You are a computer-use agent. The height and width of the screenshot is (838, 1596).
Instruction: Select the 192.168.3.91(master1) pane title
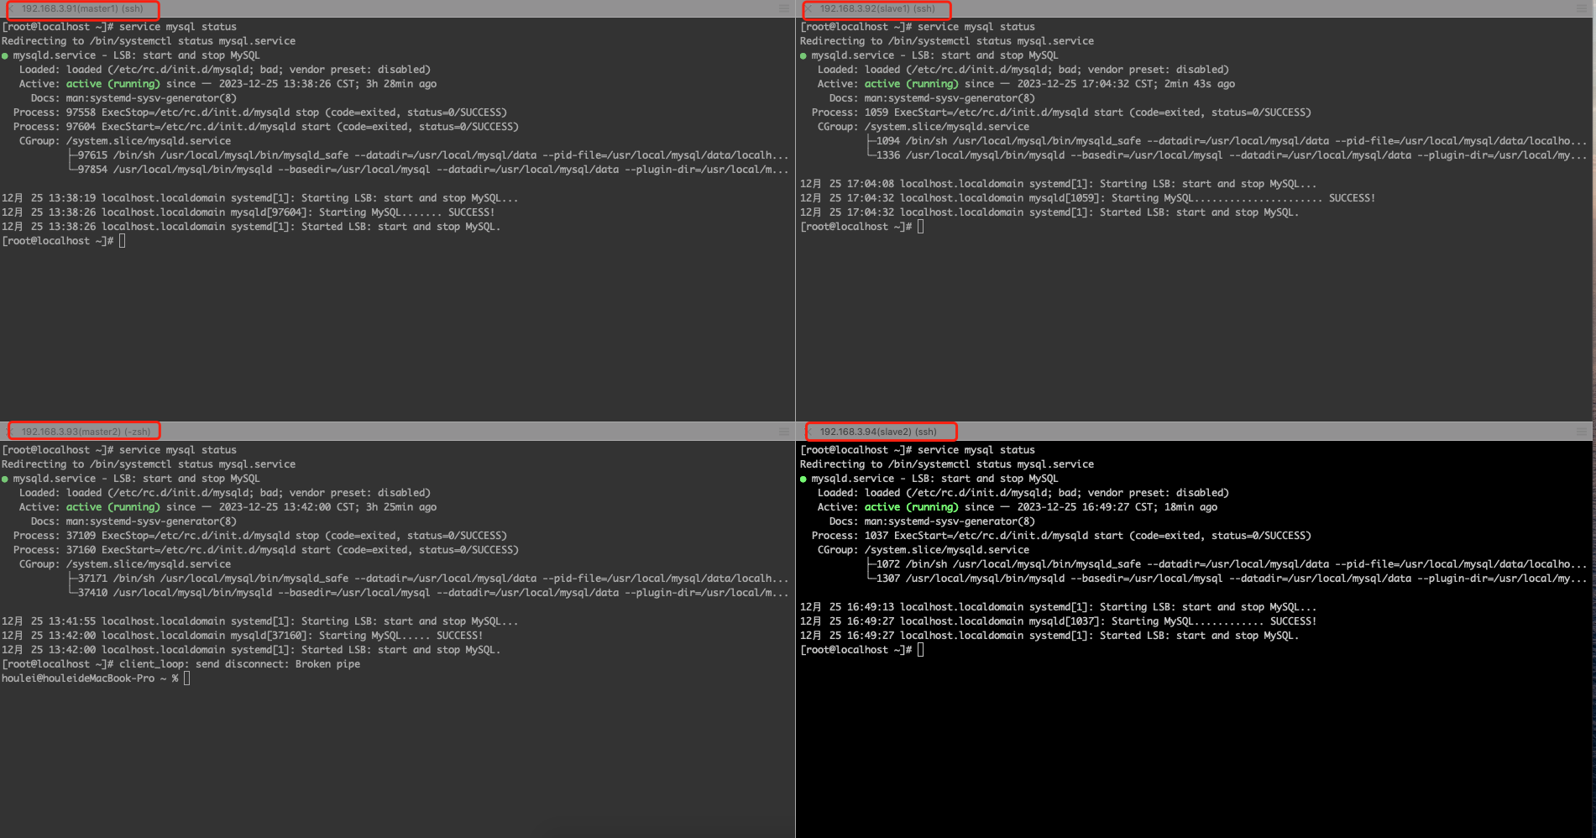[82, 9]
